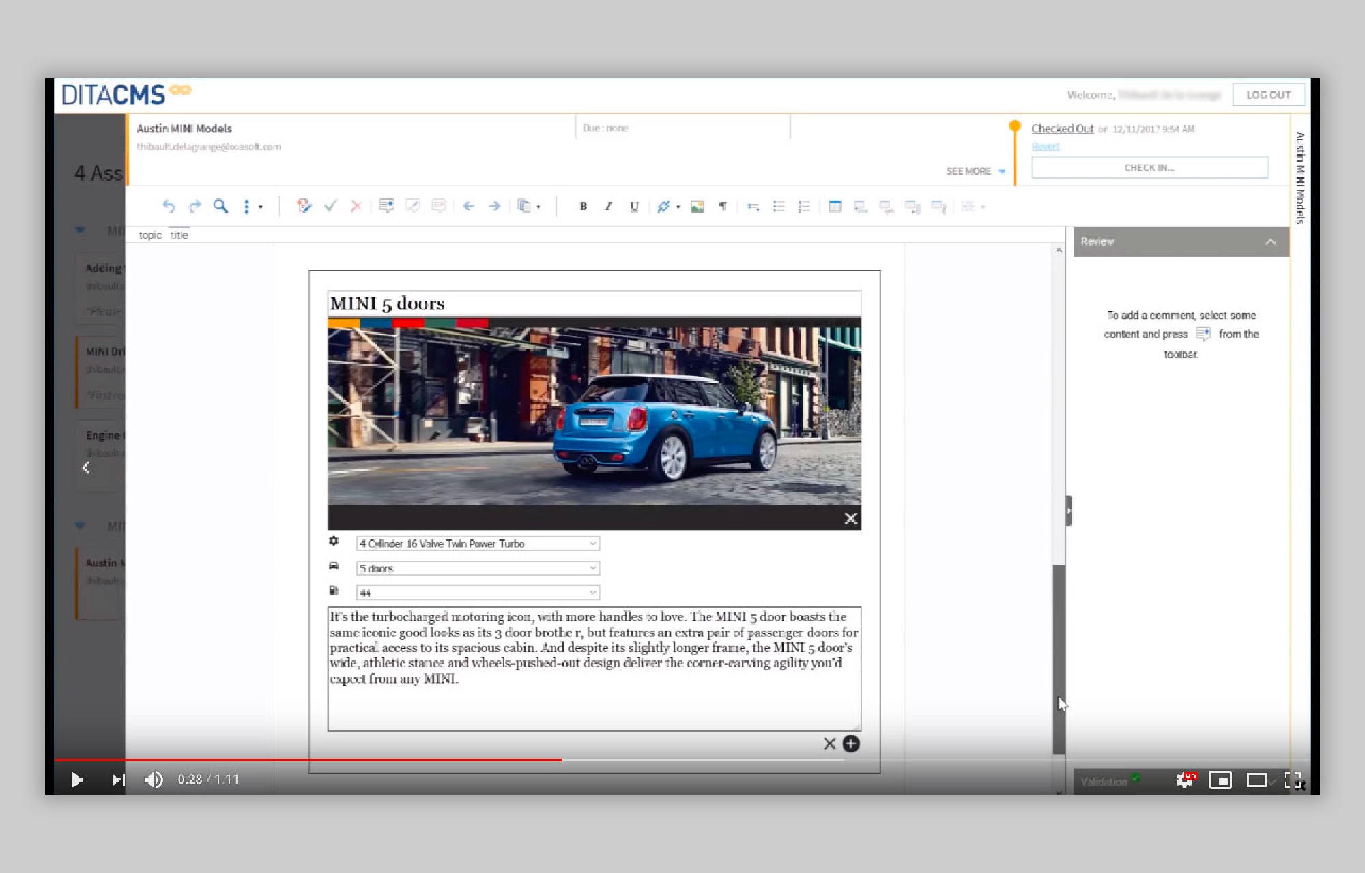Open the engine type dropdown

(478, 544)
